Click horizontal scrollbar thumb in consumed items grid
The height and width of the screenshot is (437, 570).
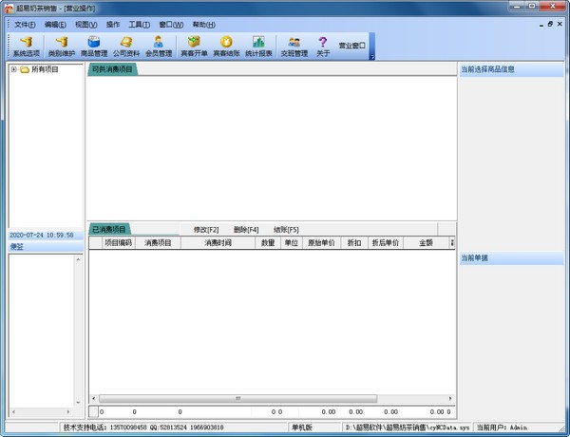click(x=238, y=399)
